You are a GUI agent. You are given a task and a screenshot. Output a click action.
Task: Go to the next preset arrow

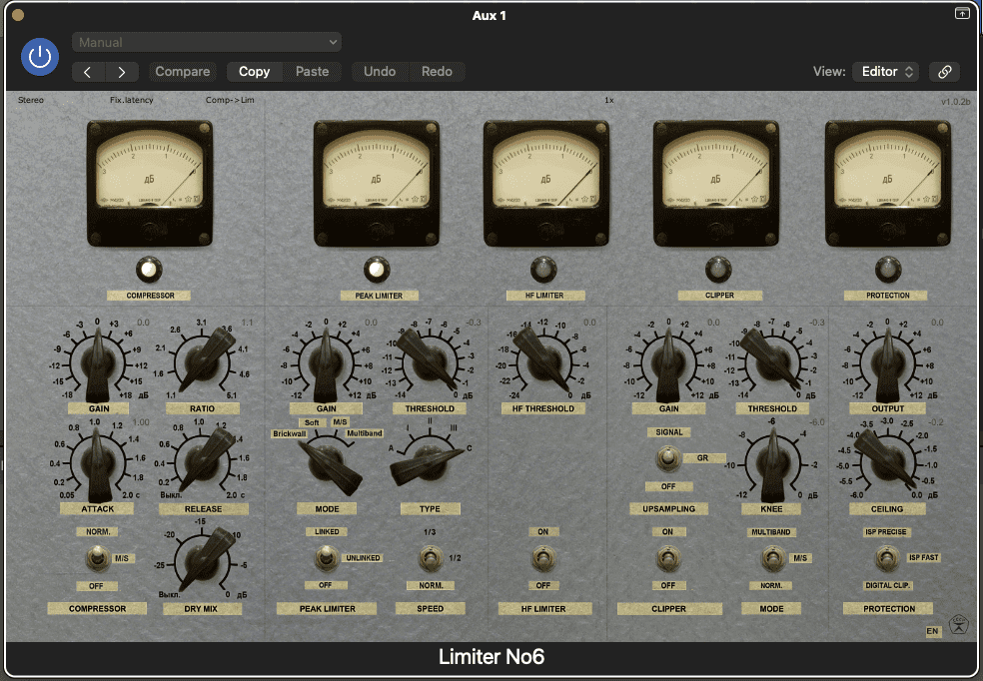coord(122,72)
